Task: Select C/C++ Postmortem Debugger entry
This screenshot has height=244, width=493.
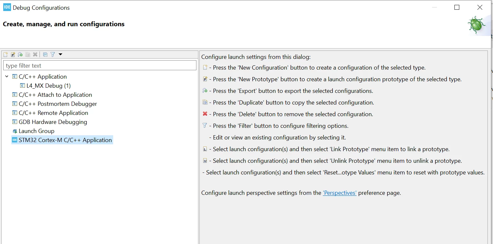Action: point(58,104)
